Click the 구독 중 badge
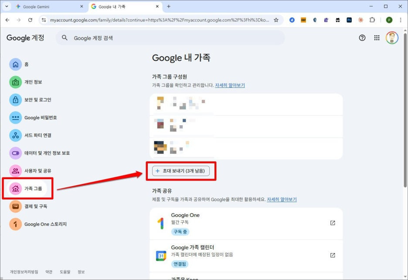 tap(180, 232)
